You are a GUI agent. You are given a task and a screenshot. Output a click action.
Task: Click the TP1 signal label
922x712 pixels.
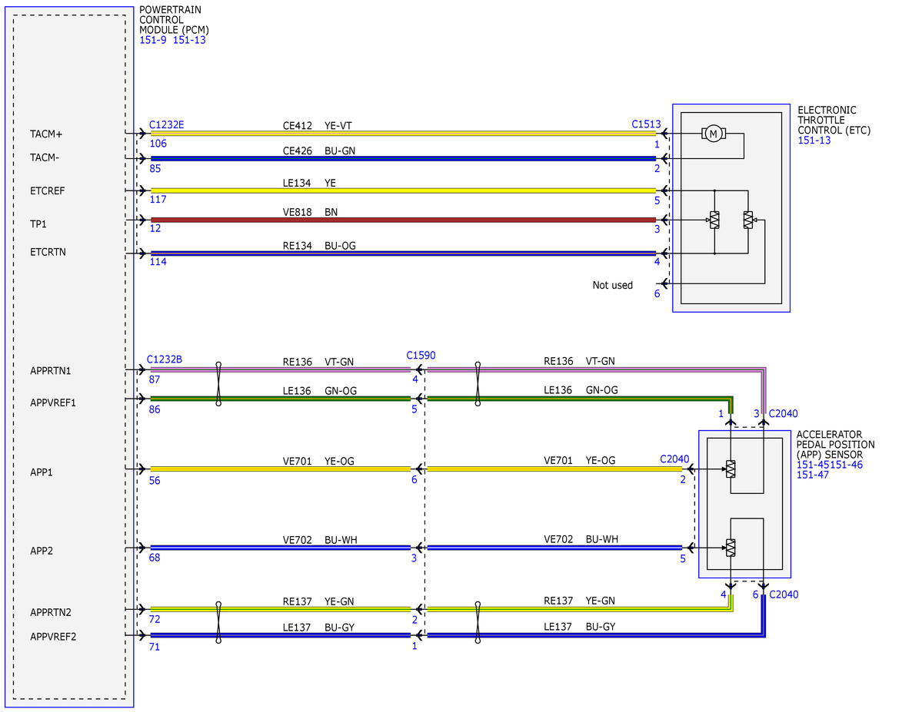click(38, 224)
